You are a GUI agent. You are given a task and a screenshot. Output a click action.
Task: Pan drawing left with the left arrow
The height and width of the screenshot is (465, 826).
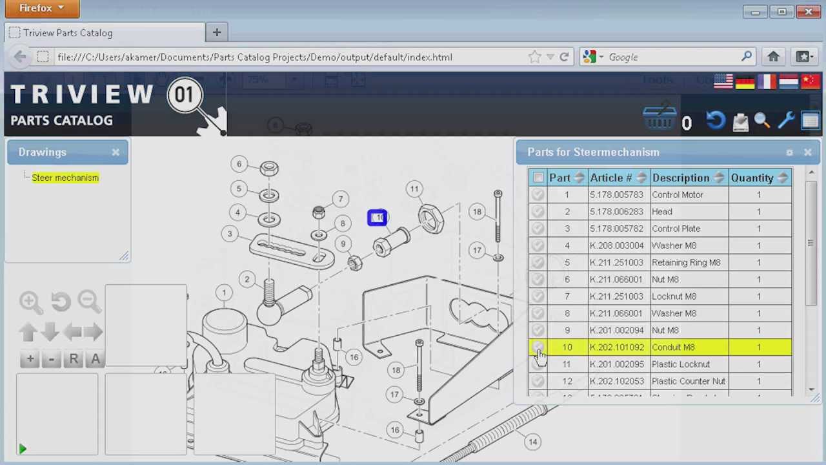(72, 332)
